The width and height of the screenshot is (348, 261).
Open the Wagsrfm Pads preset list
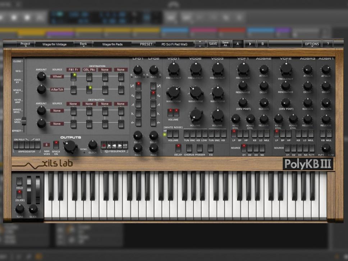tap(113, 43)
